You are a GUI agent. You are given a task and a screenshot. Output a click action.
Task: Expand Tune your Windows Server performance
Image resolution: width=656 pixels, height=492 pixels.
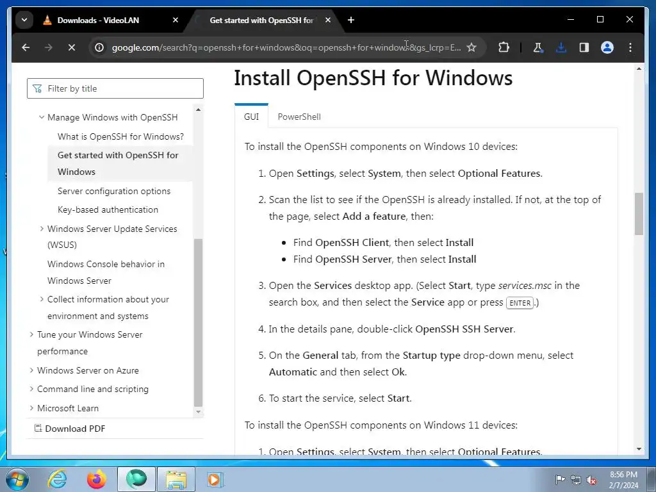pyautogui.click(x=31, y=334)
